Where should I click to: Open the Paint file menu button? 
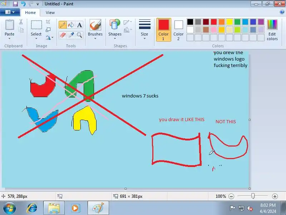(10, 12)
